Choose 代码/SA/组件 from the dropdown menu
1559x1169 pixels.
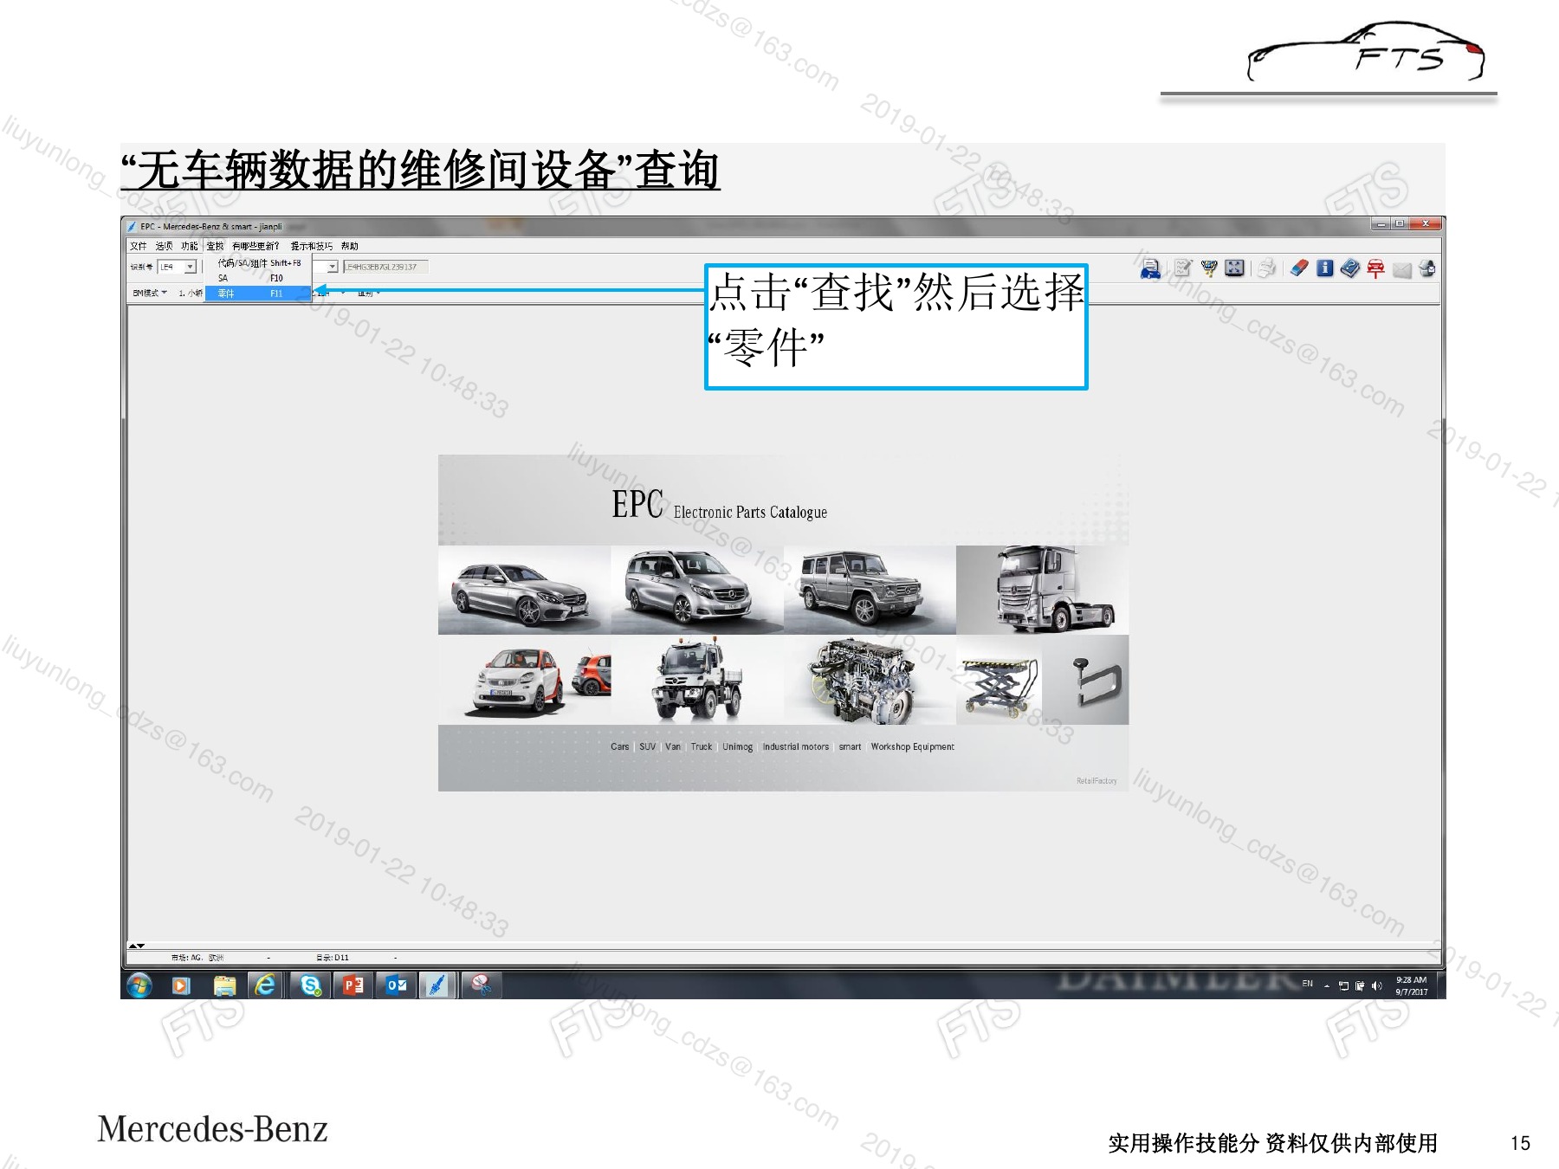(258, 263)
